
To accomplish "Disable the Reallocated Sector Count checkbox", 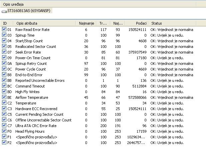I will (4, 47).
